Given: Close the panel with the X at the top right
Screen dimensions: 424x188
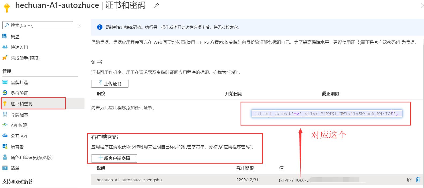Looking at the screenshot, I should coord(422,5).
